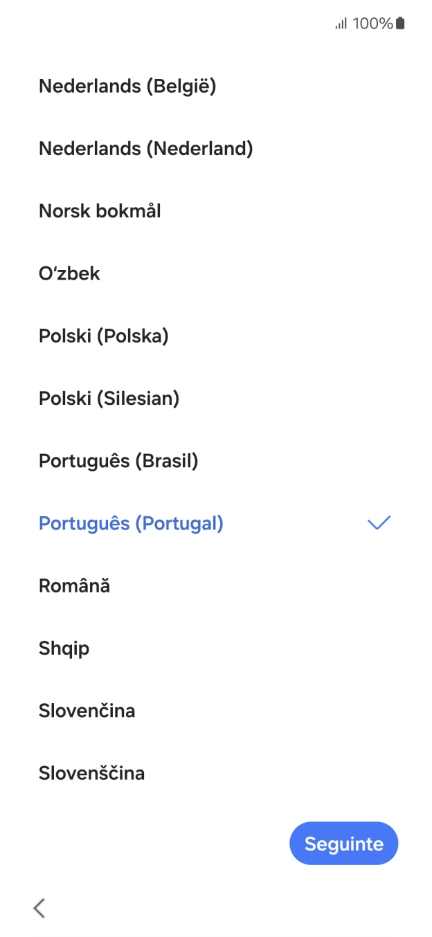The image size is (432, 937).
Task: Tap the back chevron at bottom left
Action: coord(39,907)
